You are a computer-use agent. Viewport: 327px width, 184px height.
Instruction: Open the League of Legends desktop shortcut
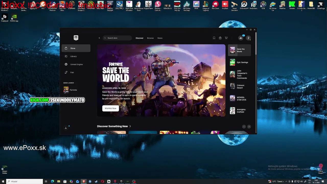[206, 6]
